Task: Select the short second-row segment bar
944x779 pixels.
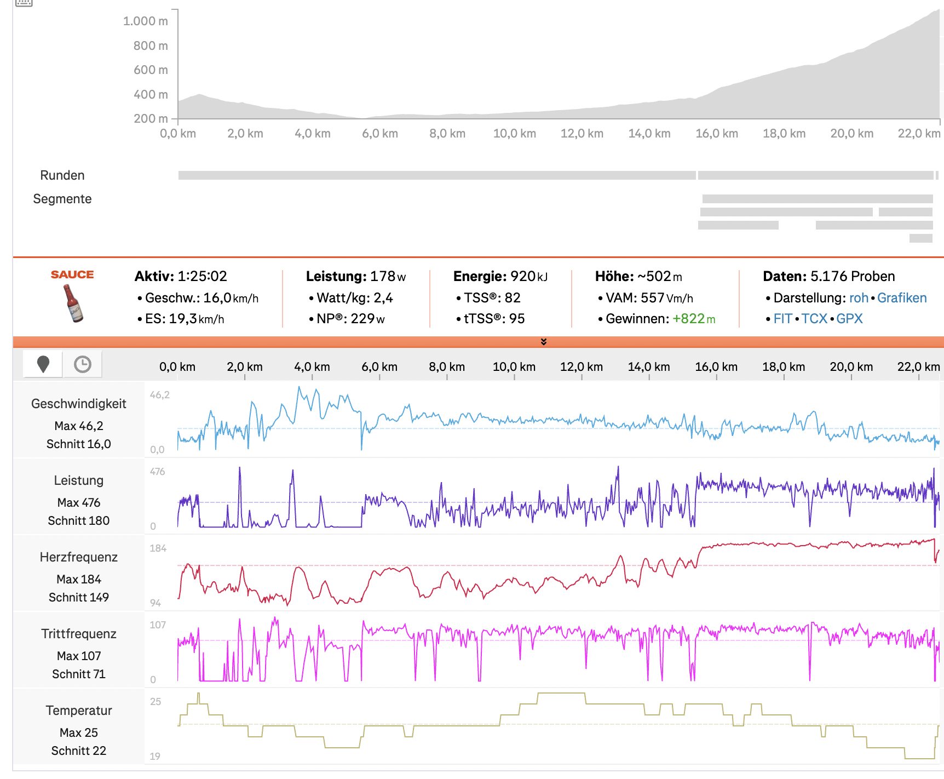Action: [x=906, y=212]
